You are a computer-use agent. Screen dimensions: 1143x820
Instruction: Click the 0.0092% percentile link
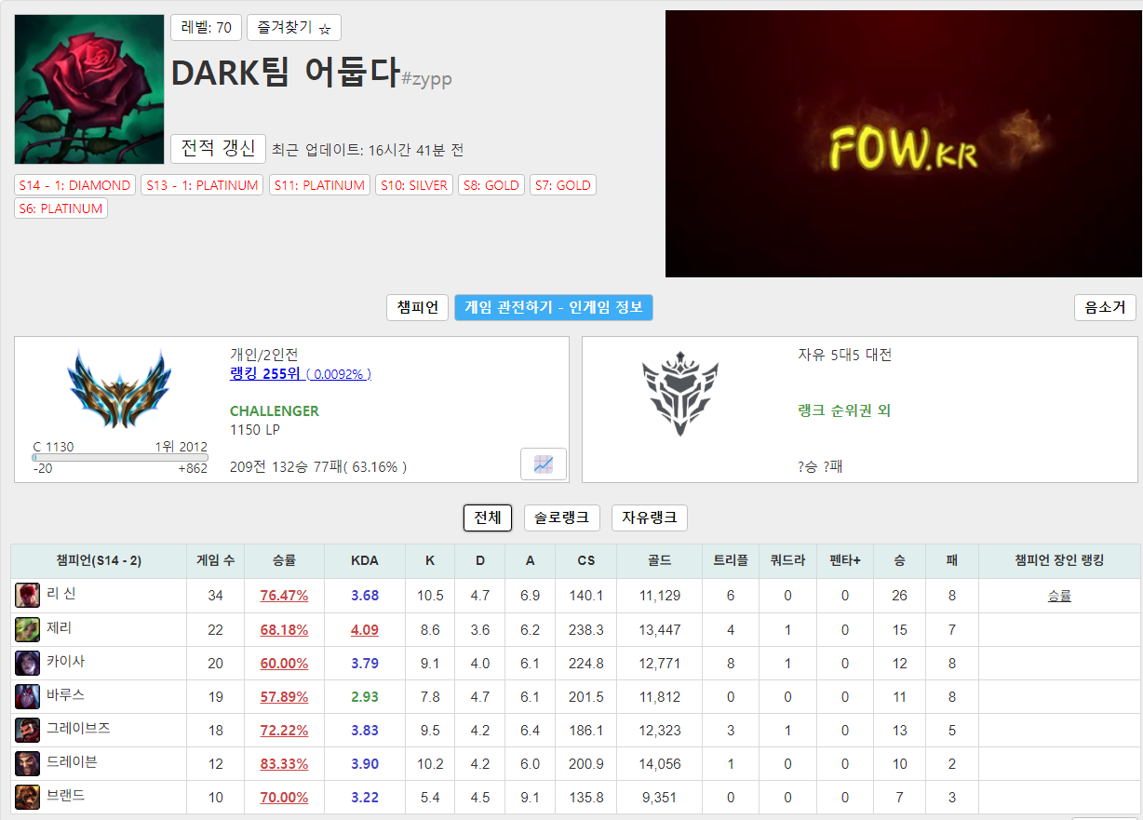pos(340,374)
